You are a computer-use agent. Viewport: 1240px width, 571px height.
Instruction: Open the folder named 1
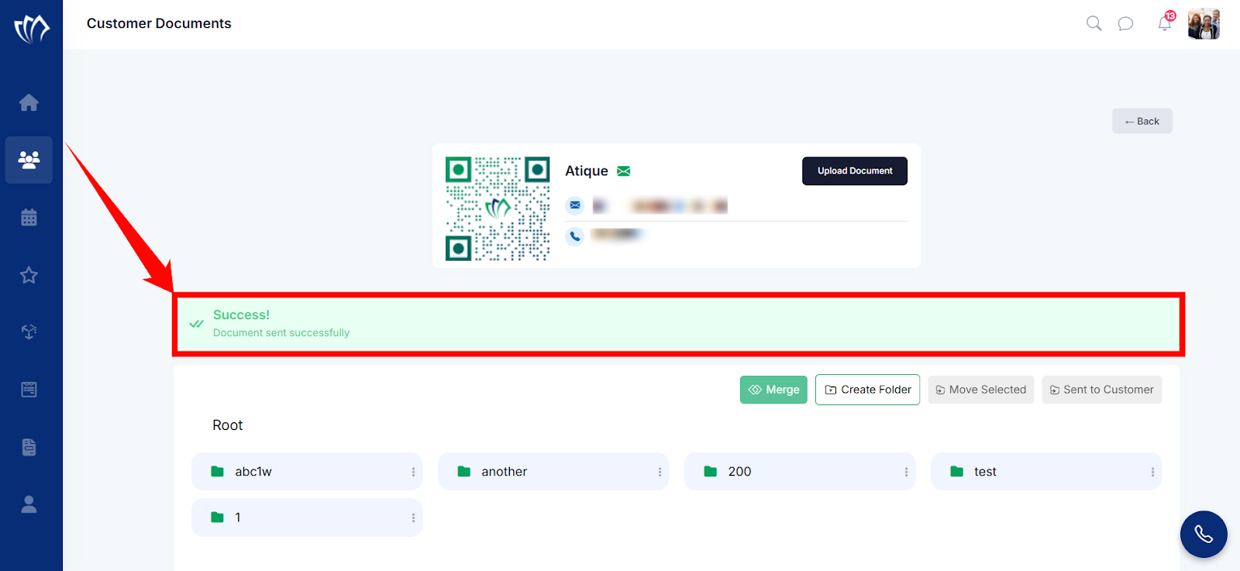coord(307,518)
